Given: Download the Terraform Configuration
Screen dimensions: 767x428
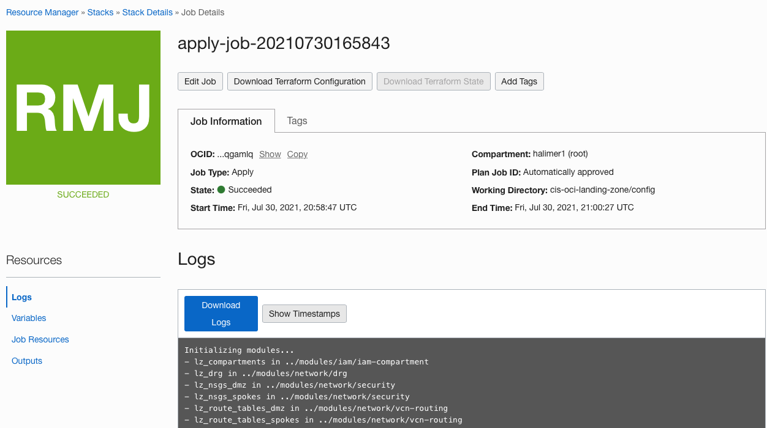Looking at the screenshot, I should click(299, 81).
